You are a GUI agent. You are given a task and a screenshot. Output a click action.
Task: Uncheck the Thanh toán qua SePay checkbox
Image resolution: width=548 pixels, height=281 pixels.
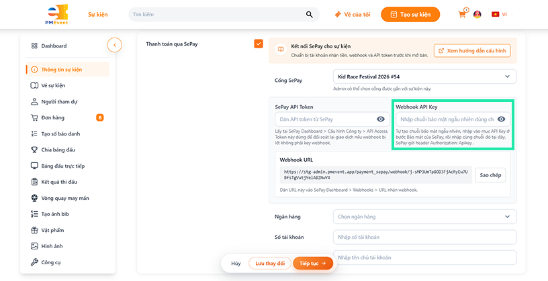(x=259, y=44)
